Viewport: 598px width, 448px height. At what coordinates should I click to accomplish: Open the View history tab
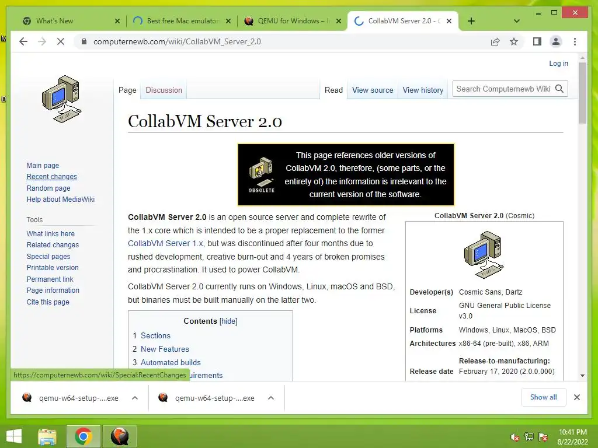coord(423,90)
